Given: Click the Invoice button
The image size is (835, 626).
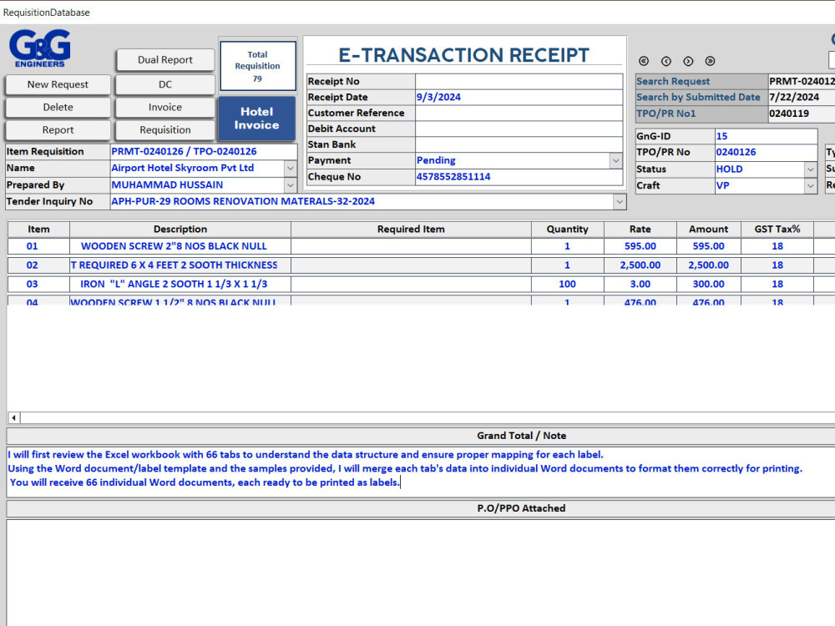Looking at the screenshot, I should 165,108.
